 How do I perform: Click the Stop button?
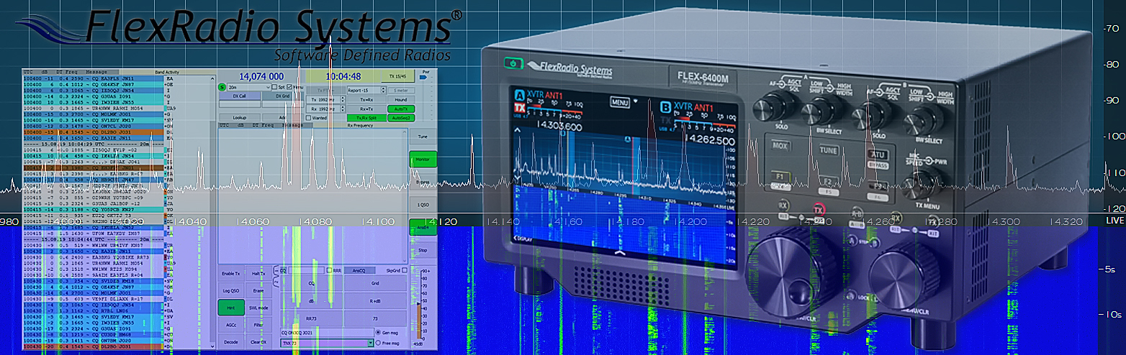[x=423, y=250]
